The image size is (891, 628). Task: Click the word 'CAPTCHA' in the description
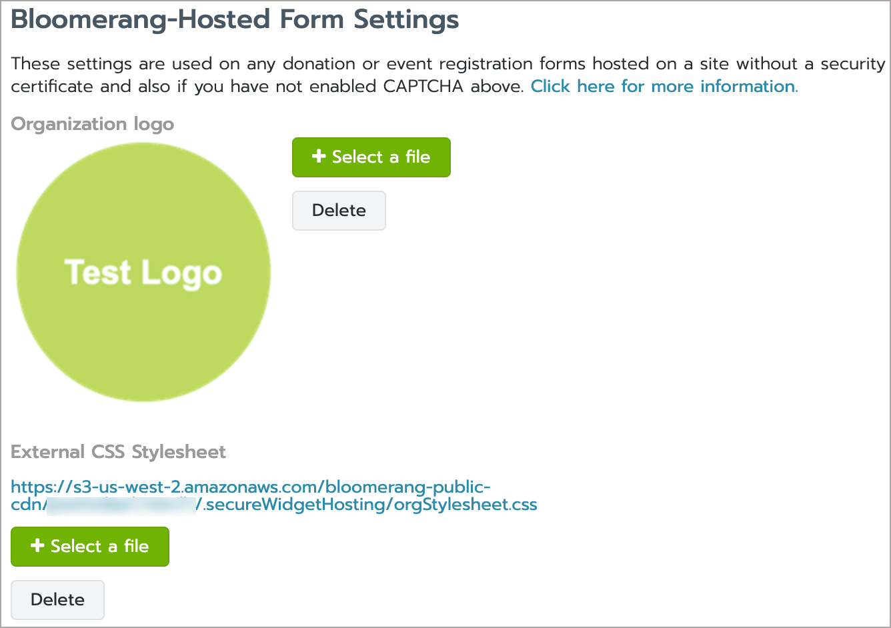tap(423, 87)
